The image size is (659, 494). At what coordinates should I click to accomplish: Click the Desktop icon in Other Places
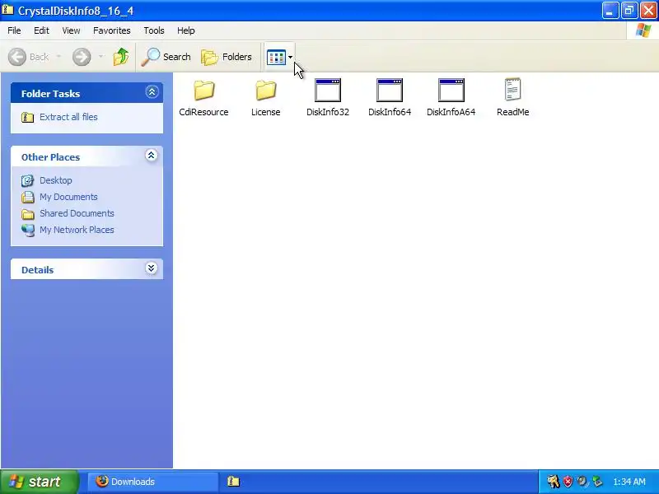[x=28, y=180]
